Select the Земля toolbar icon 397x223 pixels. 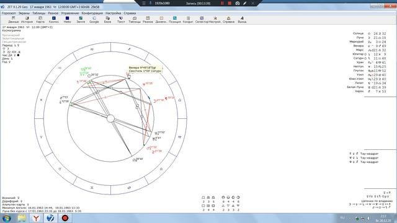coord(81,20)
